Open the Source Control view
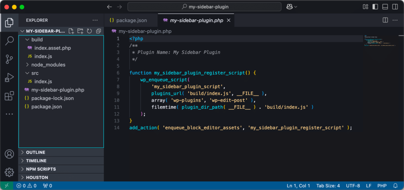This screenshot has width=404, height=190. [x=9, y=59]
